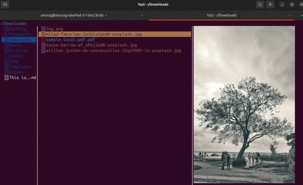The width and height of the screenshot is (303, 185).
Task: Click the folder icon beside Pictures
Action: coord(6,50)
